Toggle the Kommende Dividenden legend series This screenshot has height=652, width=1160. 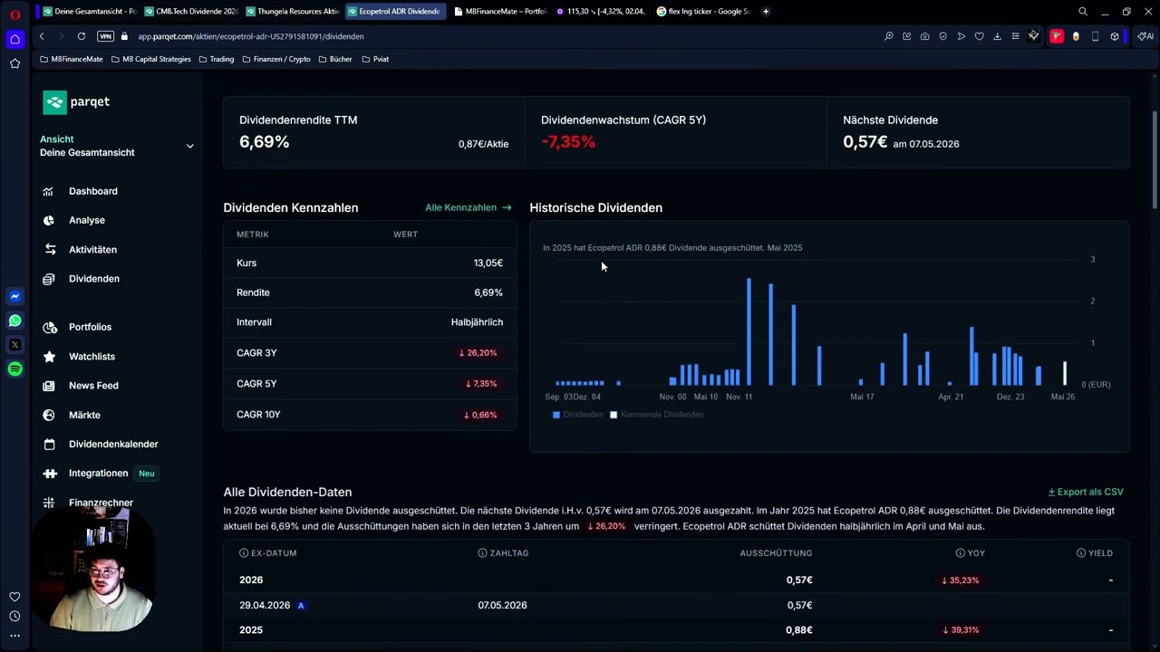[656, 415]
